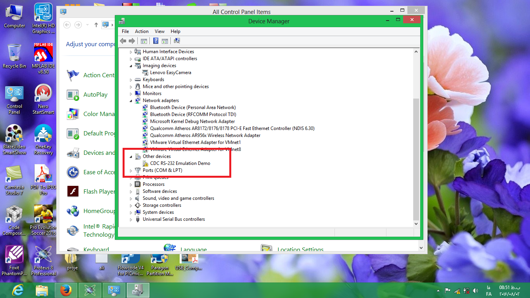Screen dimensions: 530x298
Task: Click the blue Help icon in toolbar
Action: (x=156, y=41)
